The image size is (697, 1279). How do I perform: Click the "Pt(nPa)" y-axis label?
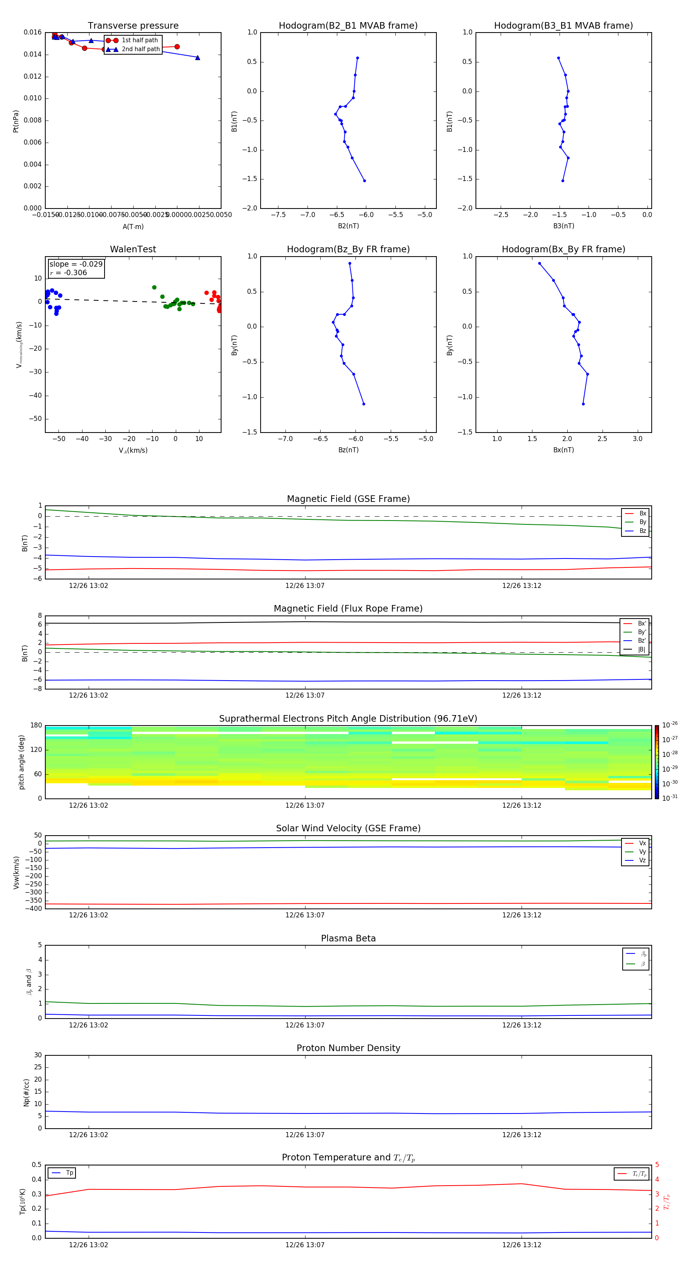point(16,121)
